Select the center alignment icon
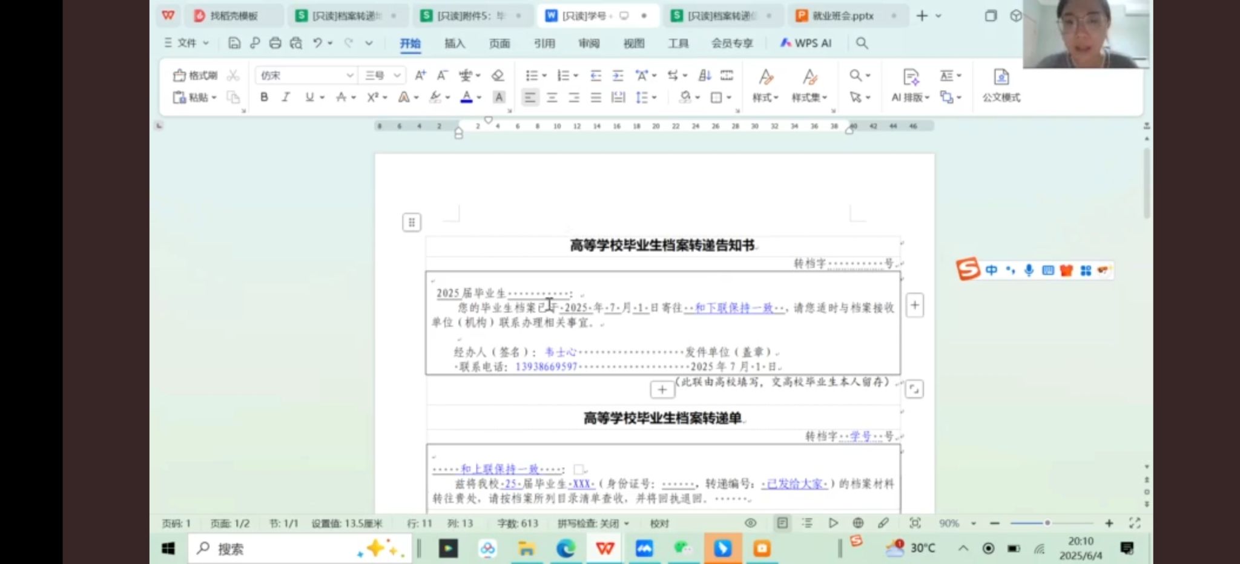The image size is (1240, 564). 552,97
